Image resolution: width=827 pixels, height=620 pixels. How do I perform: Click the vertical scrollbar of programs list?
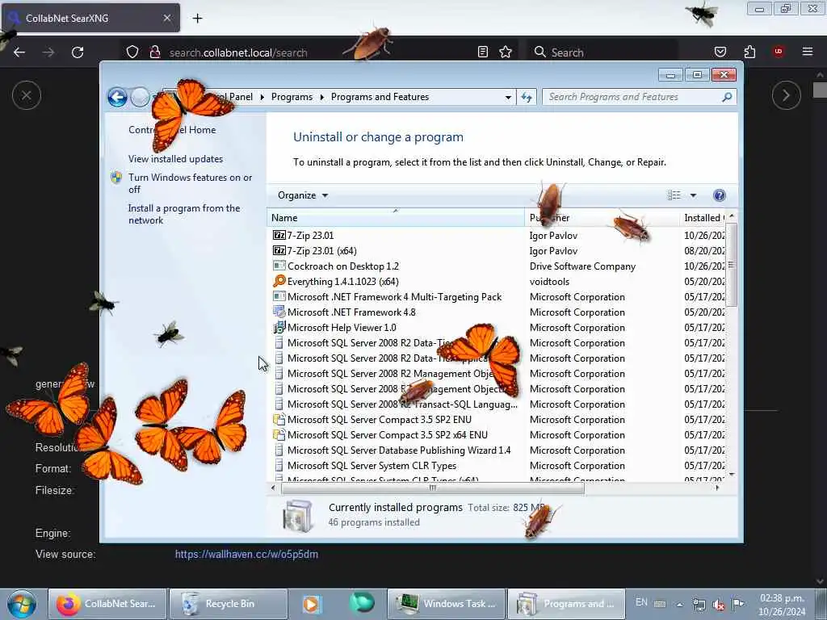(x=731, y=264)
